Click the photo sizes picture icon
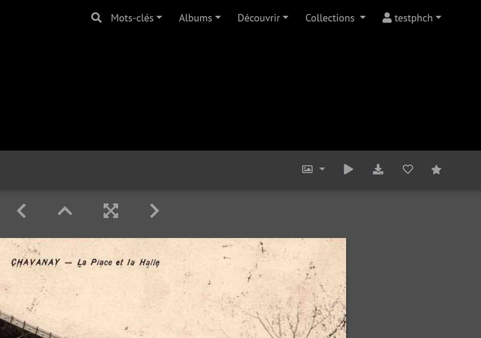The width and height of the screenshot is (481, 338). tap(307, 169)
